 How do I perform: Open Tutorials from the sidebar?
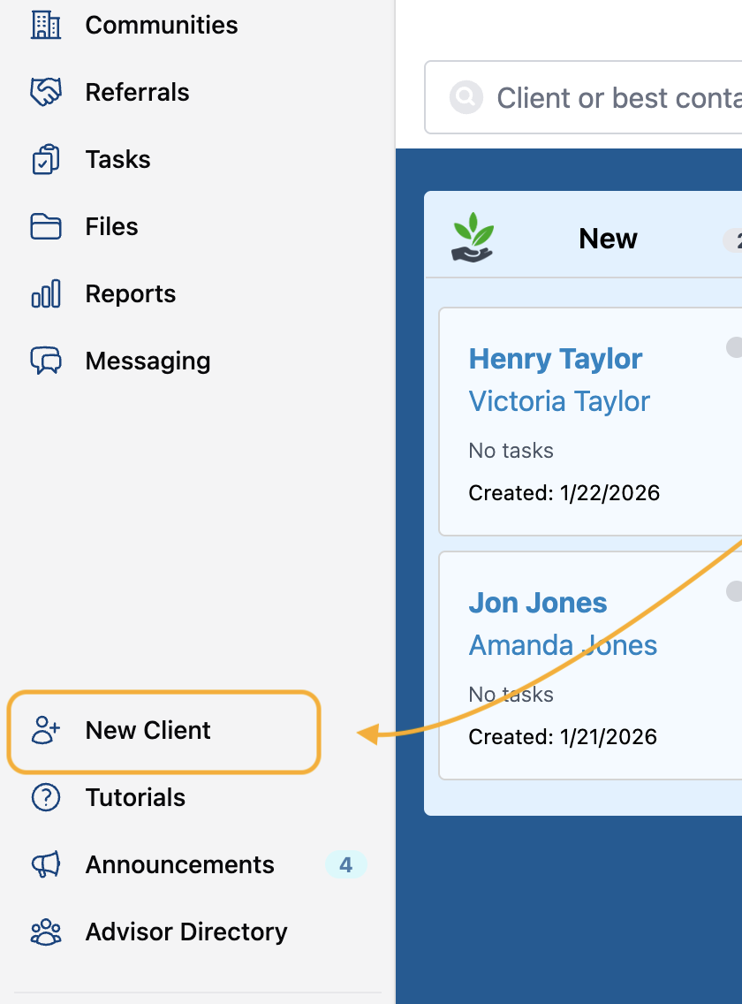coord(135,798)
